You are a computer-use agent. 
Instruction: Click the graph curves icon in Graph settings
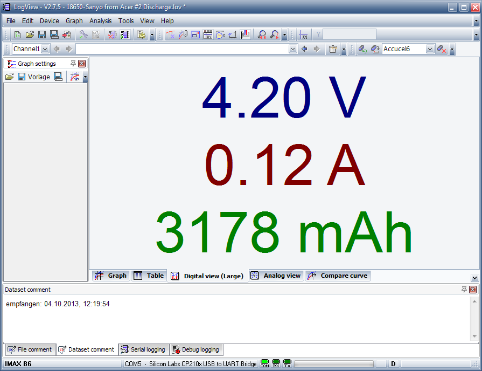[x=75, y=77]
